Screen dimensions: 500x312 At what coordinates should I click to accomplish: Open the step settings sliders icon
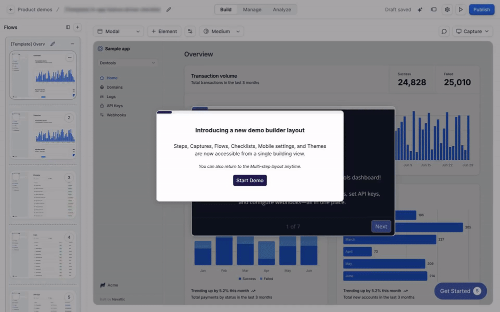coord(190,31)
